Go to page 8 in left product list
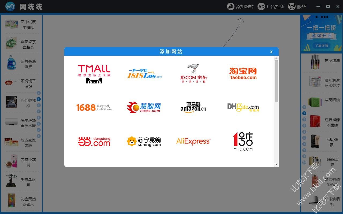The image size is (343, 214). click(x=39, y=136)
